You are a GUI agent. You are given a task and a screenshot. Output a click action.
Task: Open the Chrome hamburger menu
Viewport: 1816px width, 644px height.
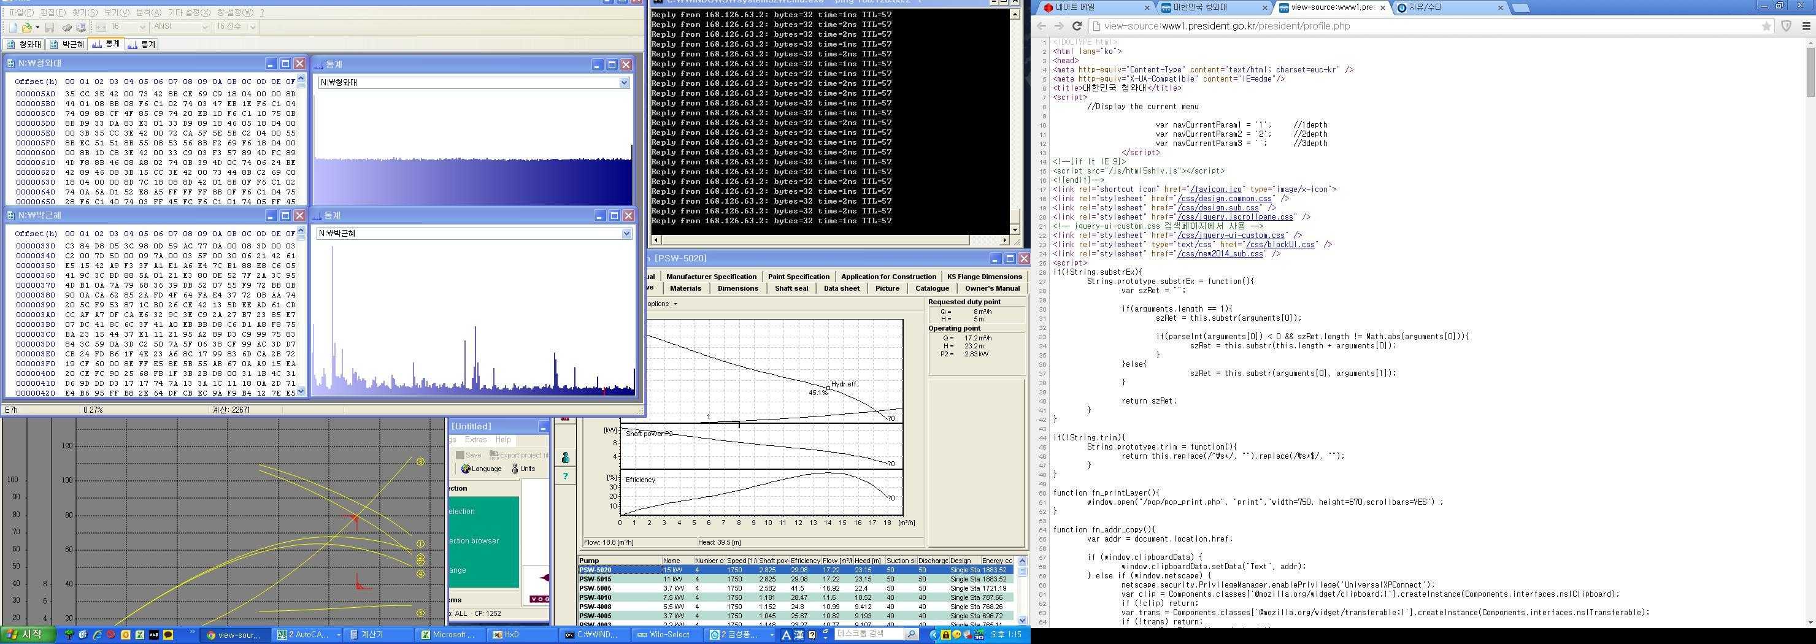click(1806, 26)
